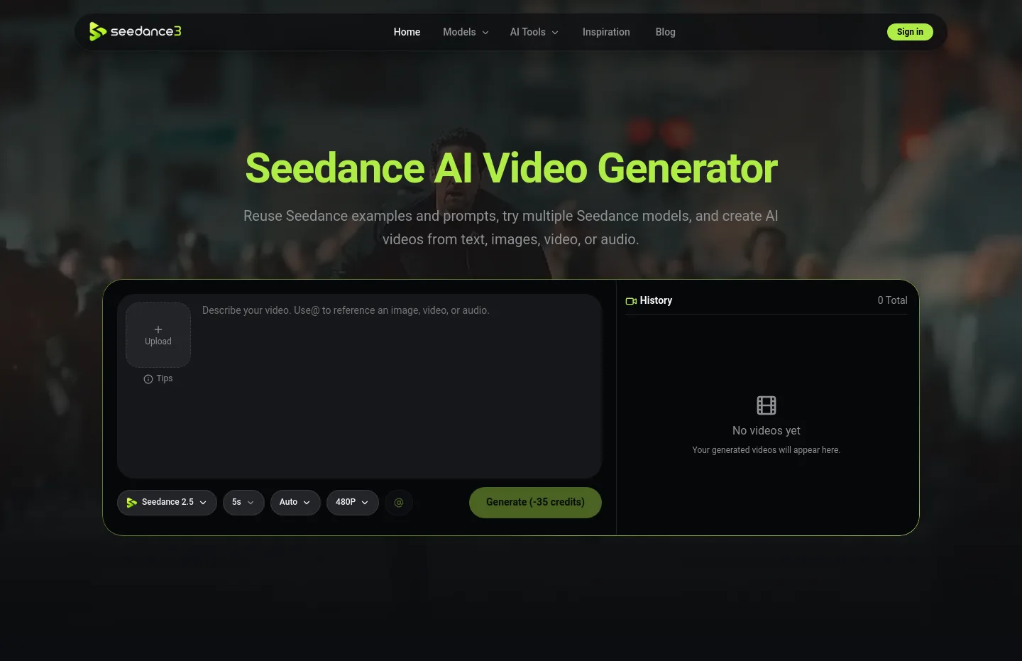Image resolution: width=1022 pixels, height=661 pixels.
Task: Click the History camera icon
Action: point(631,301)
